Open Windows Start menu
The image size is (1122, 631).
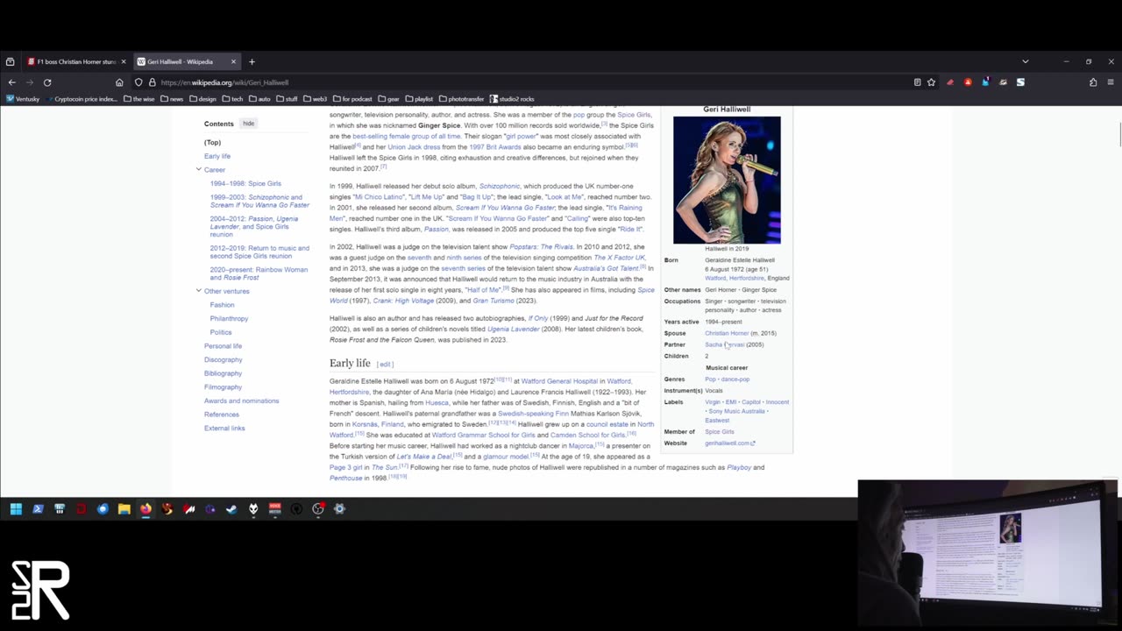tap(16, 508)
